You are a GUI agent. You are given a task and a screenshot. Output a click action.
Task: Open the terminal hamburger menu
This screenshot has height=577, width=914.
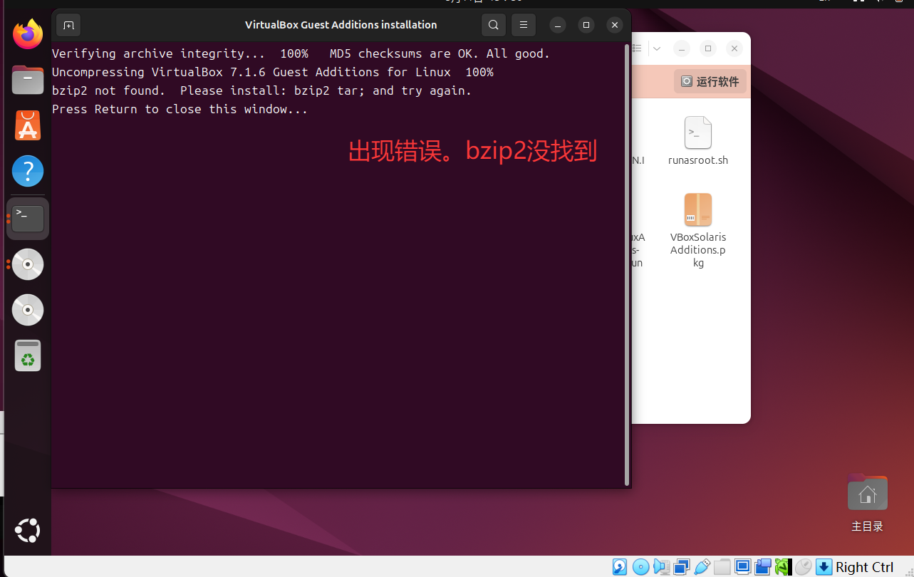pos(524,25)
